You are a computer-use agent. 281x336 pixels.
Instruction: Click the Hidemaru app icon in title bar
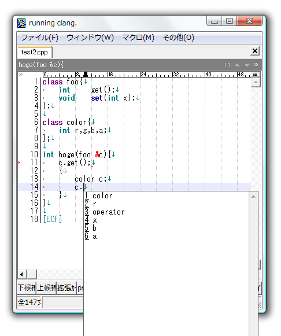point(21,23)
